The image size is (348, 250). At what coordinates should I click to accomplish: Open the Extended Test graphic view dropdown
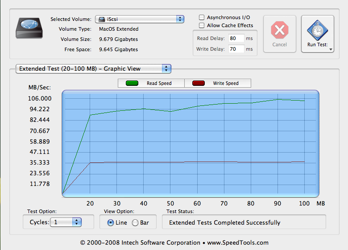pyautogui.click(x=93, y=69)
